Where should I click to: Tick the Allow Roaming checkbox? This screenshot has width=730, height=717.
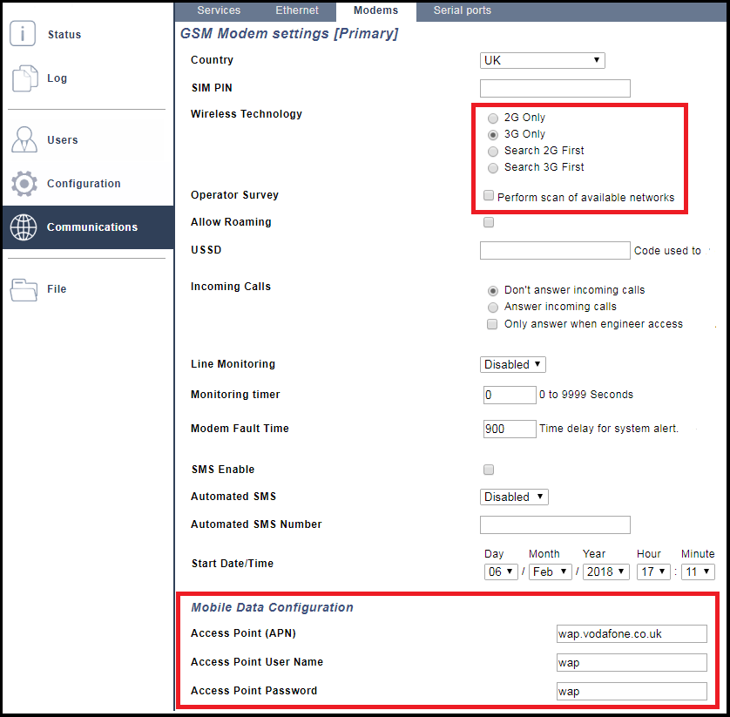point(489,222)
